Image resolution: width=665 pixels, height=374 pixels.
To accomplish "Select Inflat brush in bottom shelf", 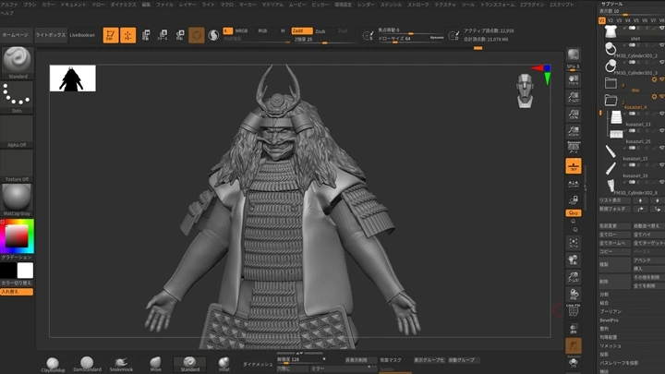I will tap(224, 364).
